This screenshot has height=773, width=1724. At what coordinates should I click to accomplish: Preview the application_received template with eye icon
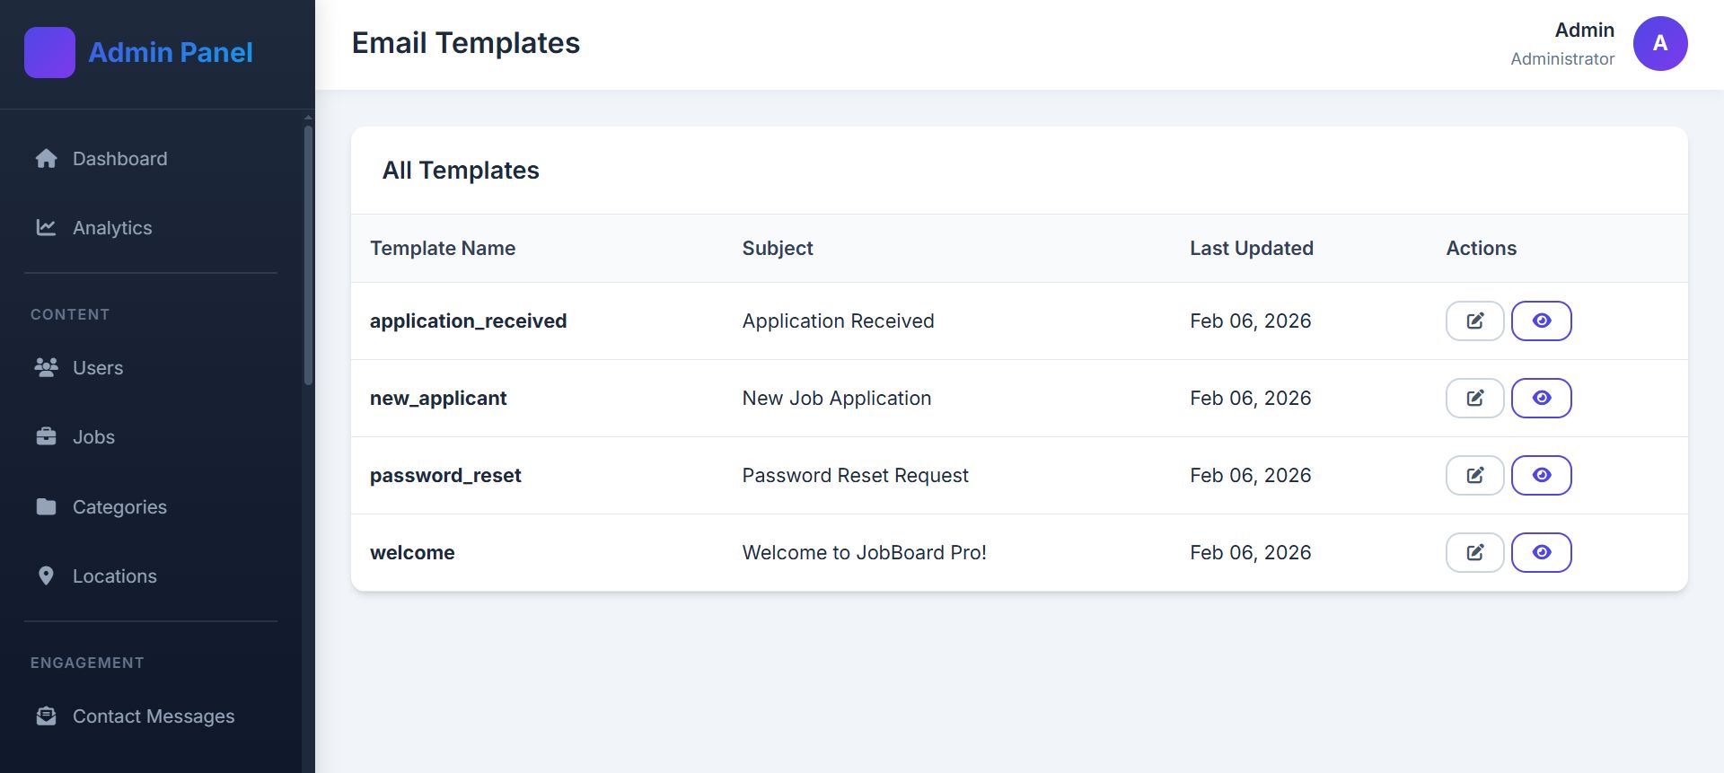pos(1541,321)
